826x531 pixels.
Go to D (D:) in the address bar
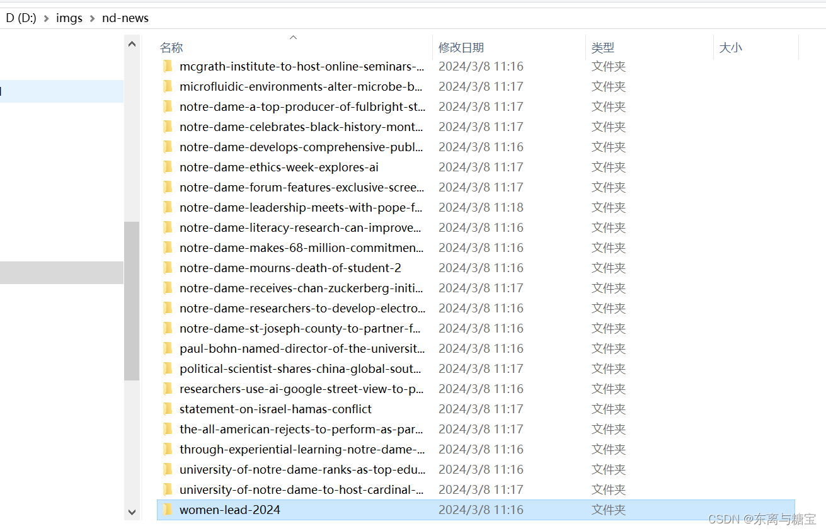(x=21, y=18)
